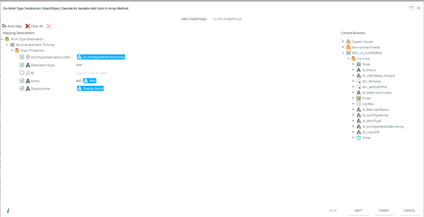
Task: Switch to the Output Mappings tab
Action: [227, 19]
